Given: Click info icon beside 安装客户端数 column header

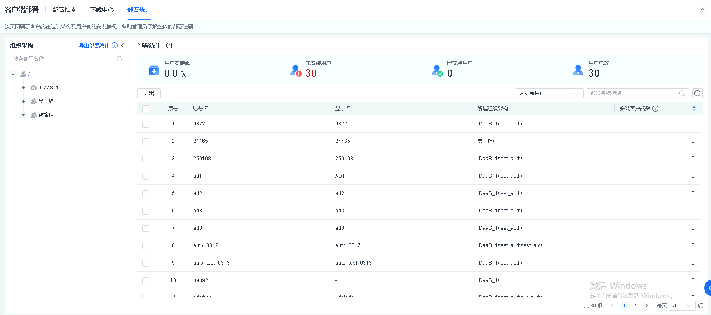Looking at the screenshot, I should [655, 109].
